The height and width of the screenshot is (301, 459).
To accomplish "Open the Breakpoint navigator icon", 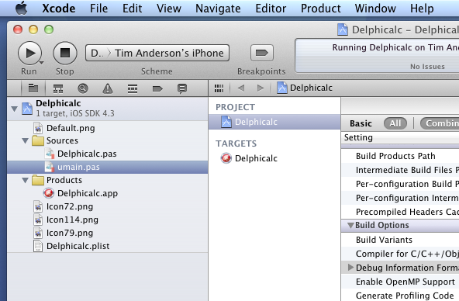I will pos(157,88).
